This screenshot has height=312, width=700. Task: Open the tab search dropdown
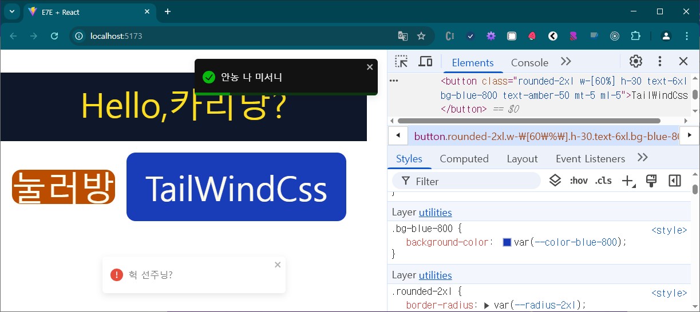point(12,11)
